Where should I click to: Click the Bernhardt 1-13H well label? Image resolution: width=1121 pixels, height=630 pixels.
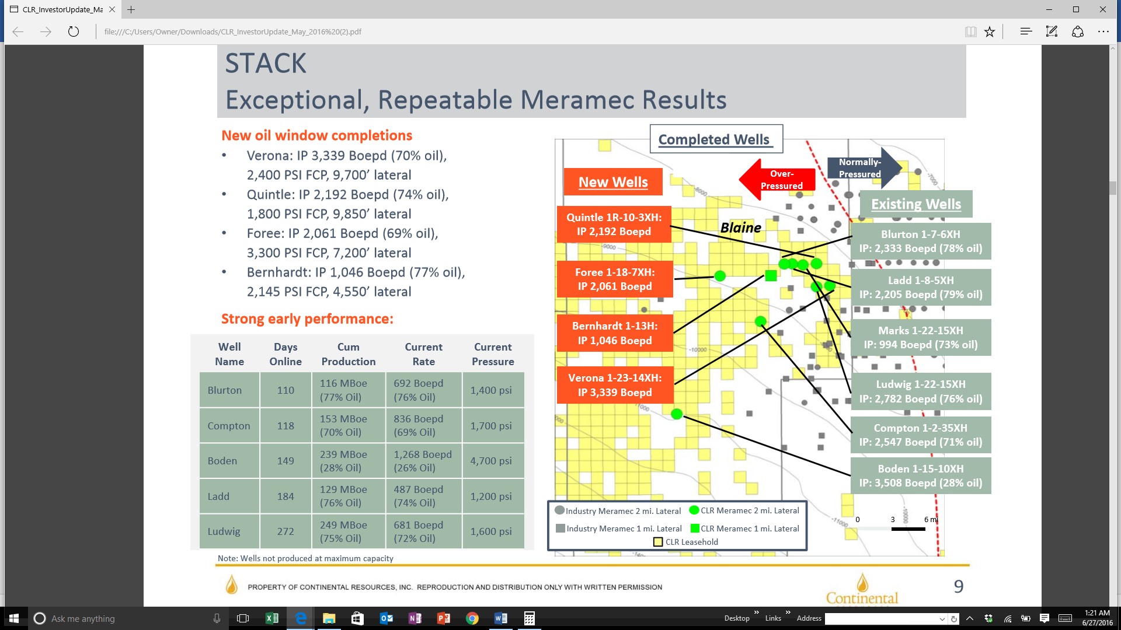615,333
